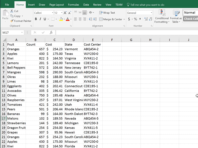The width and height of the screenshot is (198, 148).
Task: Select the Cost Center header cell
Action: (x=93, y=45)
